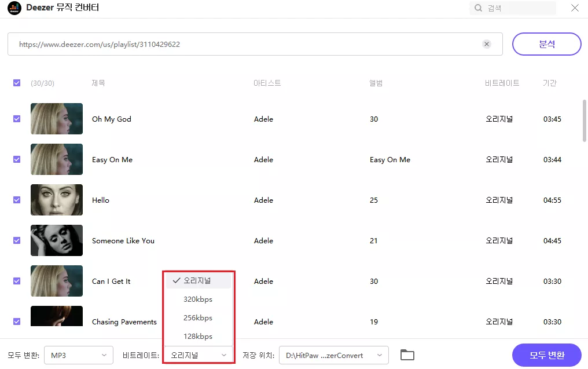The height and width of the screenshot is (369, 588).
Task: Click the Deezer logo icon
Action: pos(14,8)
